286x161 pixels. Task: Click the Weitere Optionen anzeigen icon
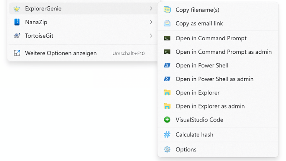tap(17, 53)
